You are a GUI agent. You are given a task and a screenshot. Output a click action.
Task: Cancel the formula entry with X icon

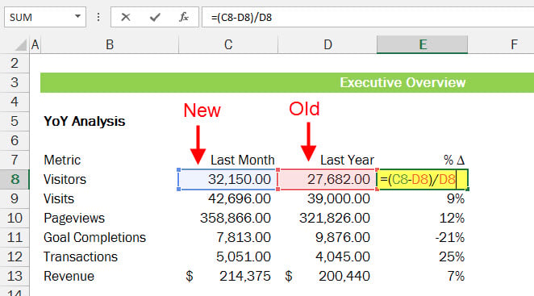coord(126,17)
